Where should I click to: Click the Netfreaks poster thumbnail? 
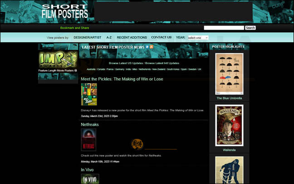click(x=88, y=139)
